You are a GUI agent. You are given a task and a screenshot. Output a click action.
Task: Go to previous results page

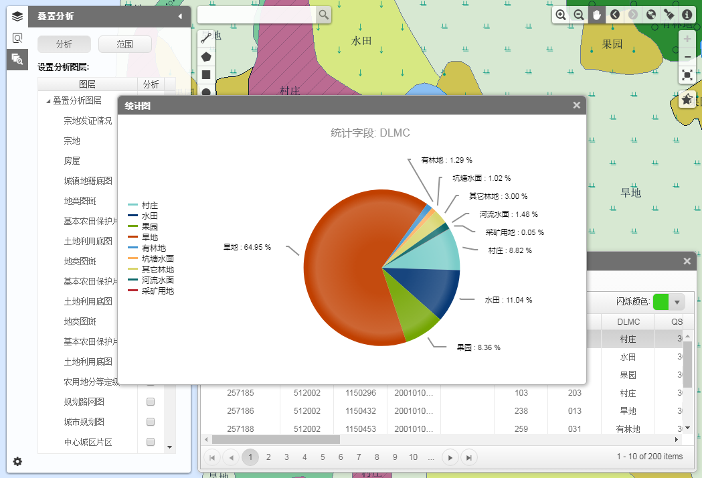click(x=231, y=457)
